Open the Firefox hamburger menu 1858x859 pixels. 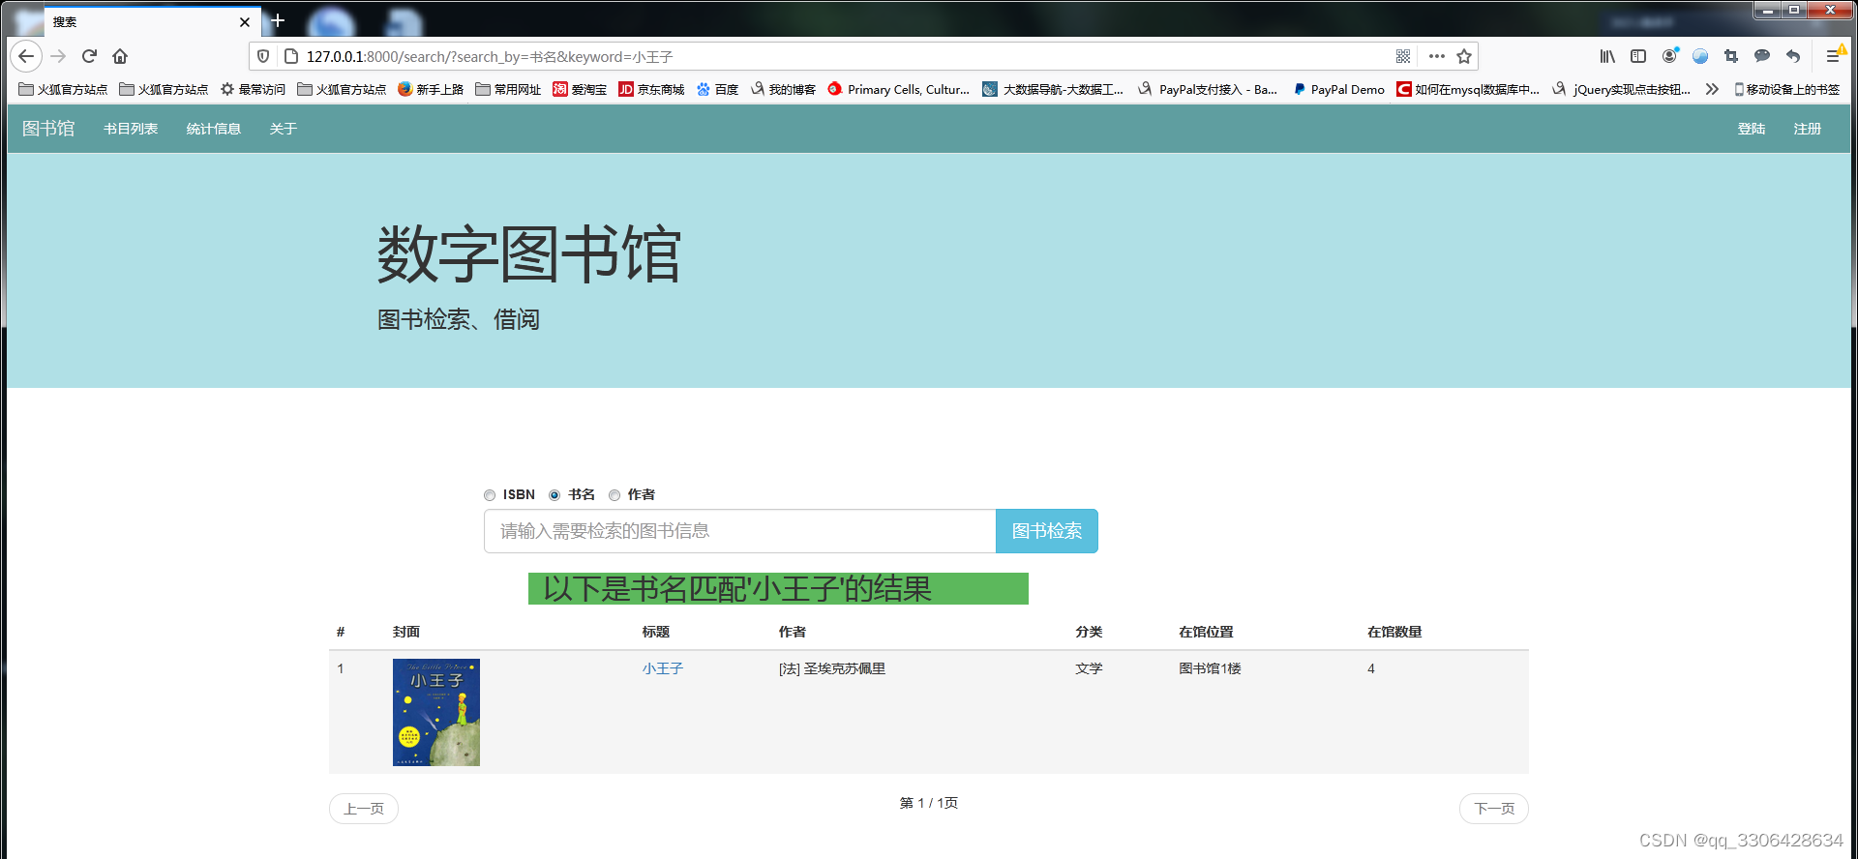1833,56
